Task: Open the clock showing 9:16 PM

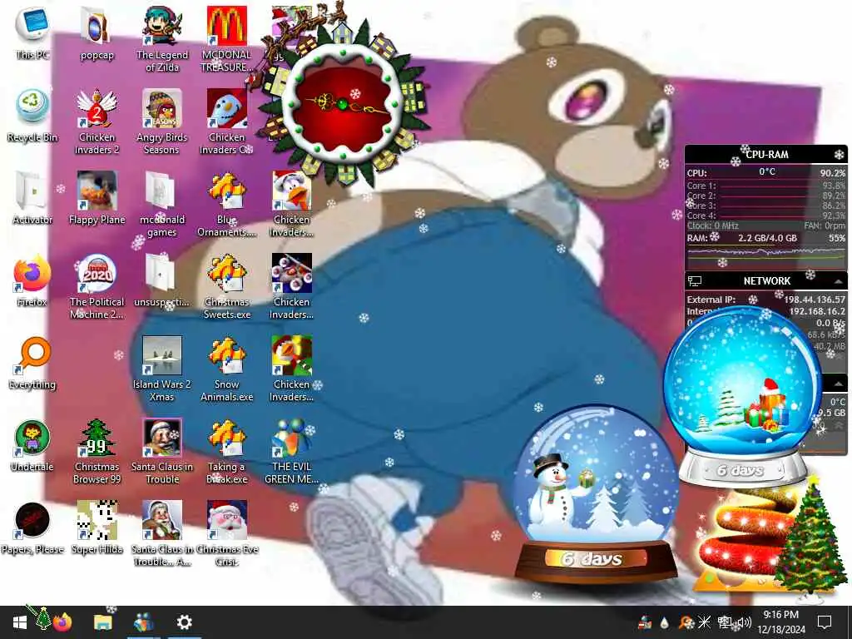Action: (780, 622)
